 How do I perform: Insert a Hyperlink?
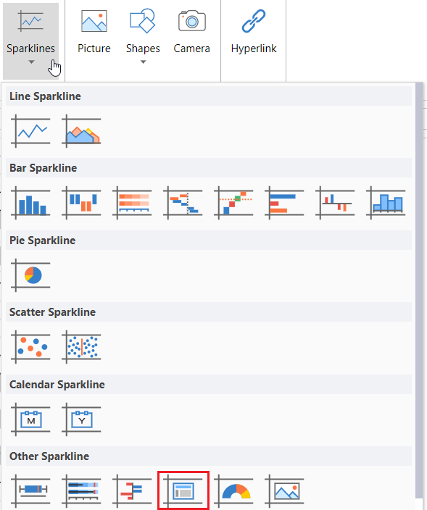tap(254, 33)
